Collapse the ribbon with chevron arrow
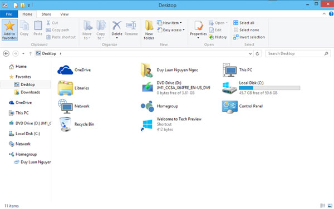This screenshot has width=334, height=209. pos(324,14)
